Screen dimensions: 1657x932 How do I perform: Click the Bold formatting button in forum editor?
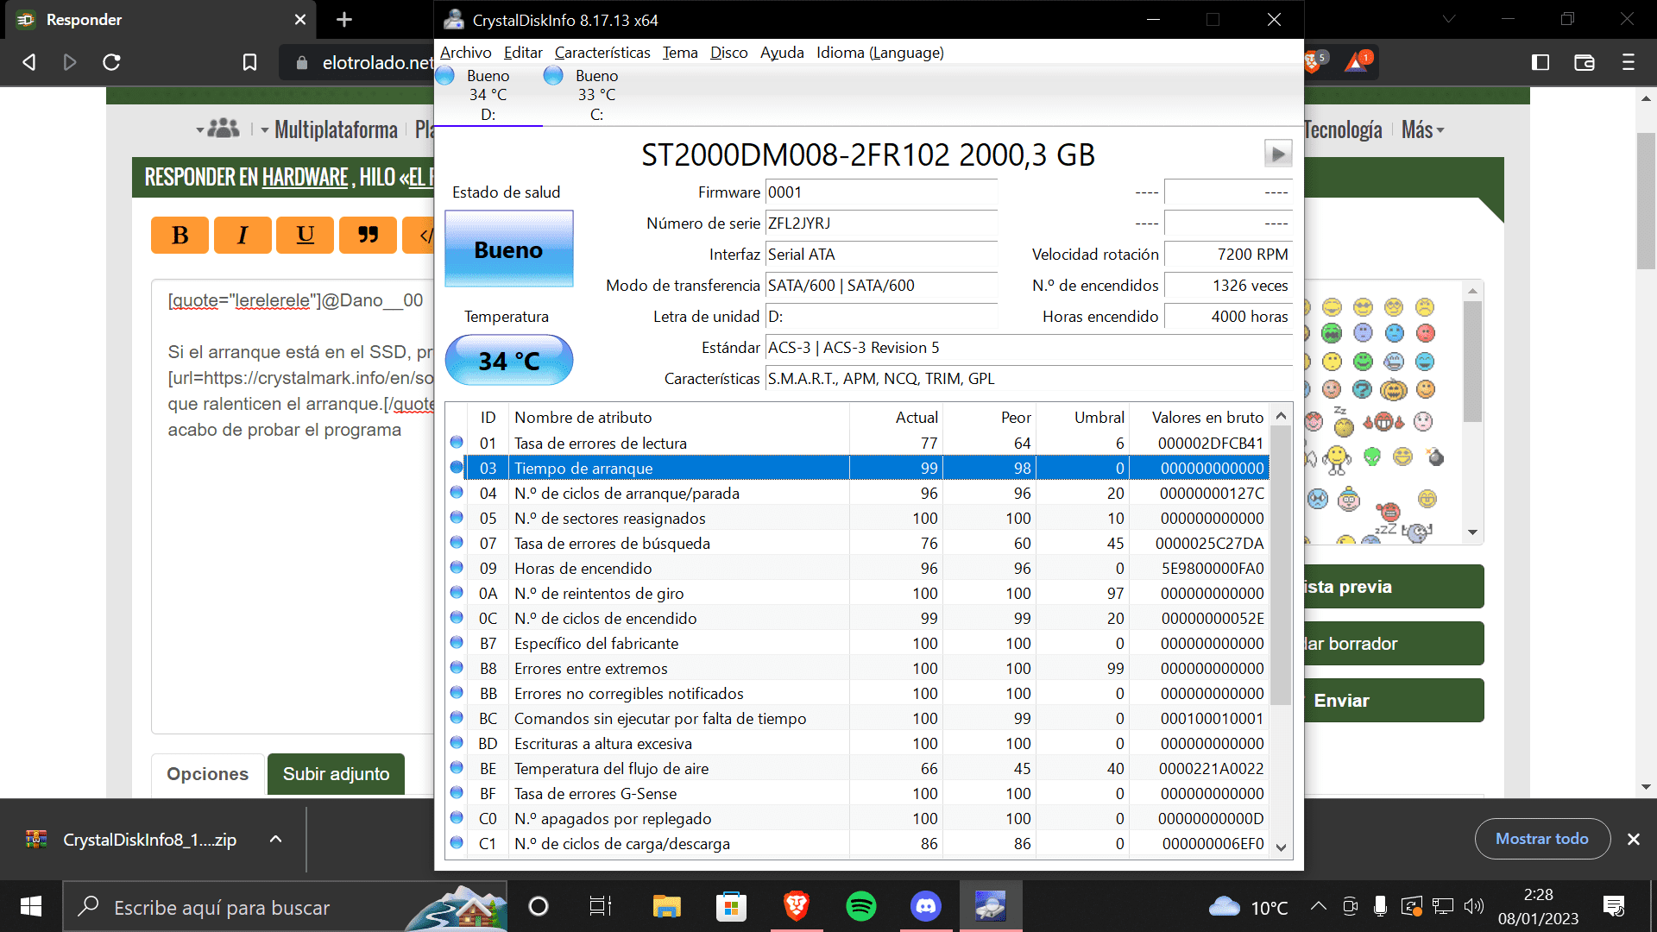coord(180,235)
